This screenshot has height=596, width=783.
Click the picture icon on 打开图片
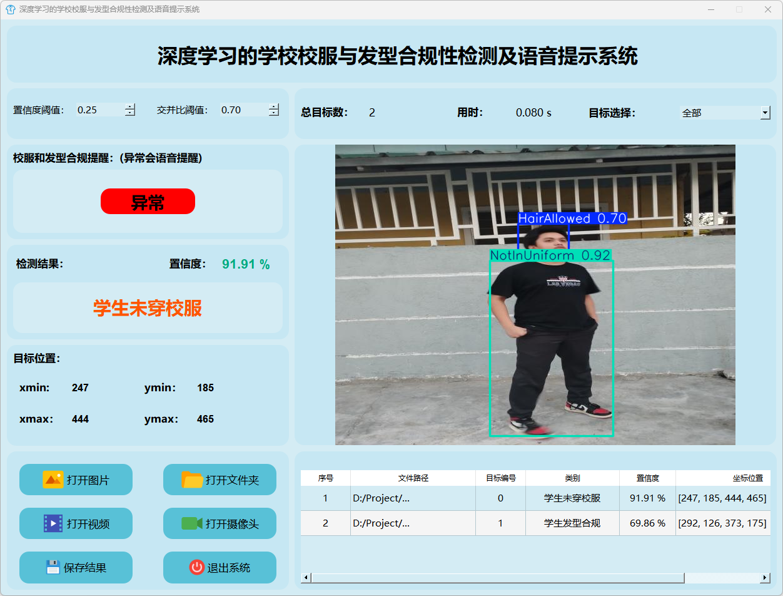pyautogui.click(x=53, y=480)
